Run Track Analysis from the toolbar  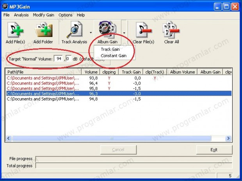click(x=75, y=30)
